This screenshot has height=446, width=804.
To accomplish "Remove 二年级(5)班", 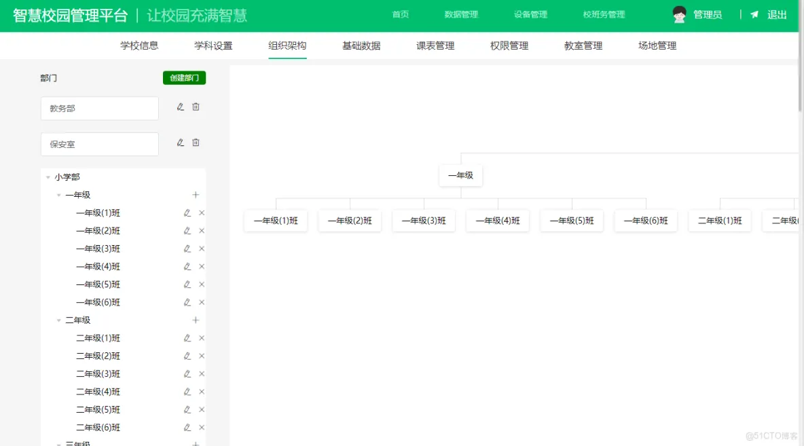I will pyautogui.click(x=202, y=410).
